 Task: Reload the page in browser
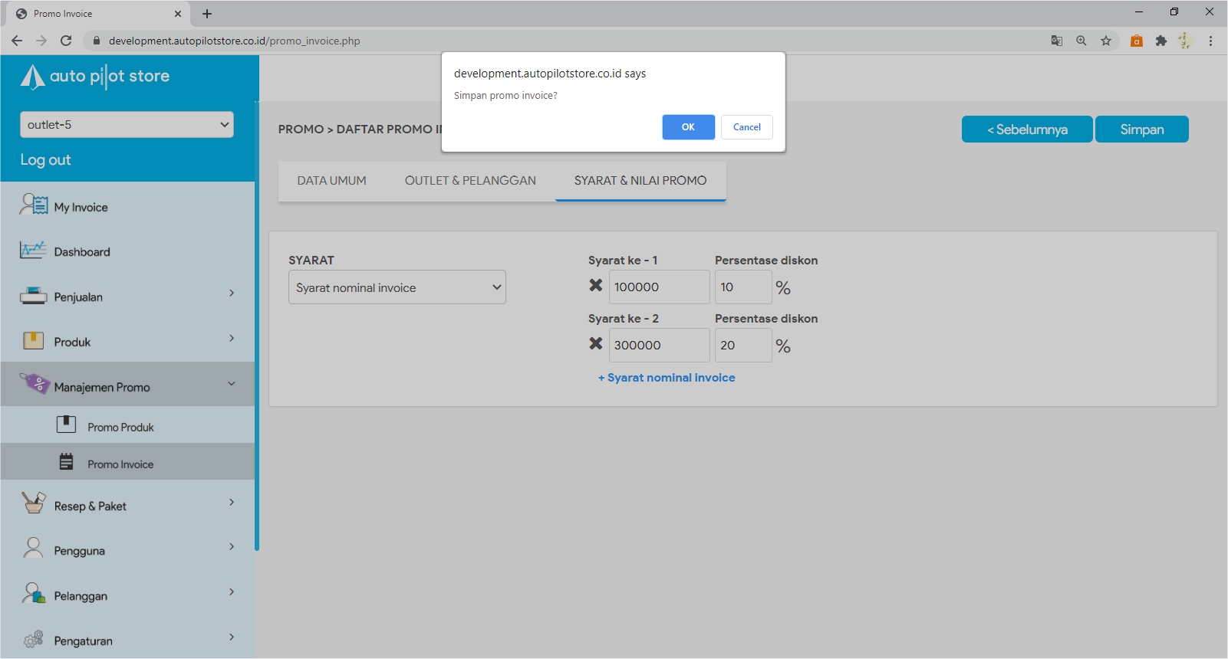click(66, 41)
